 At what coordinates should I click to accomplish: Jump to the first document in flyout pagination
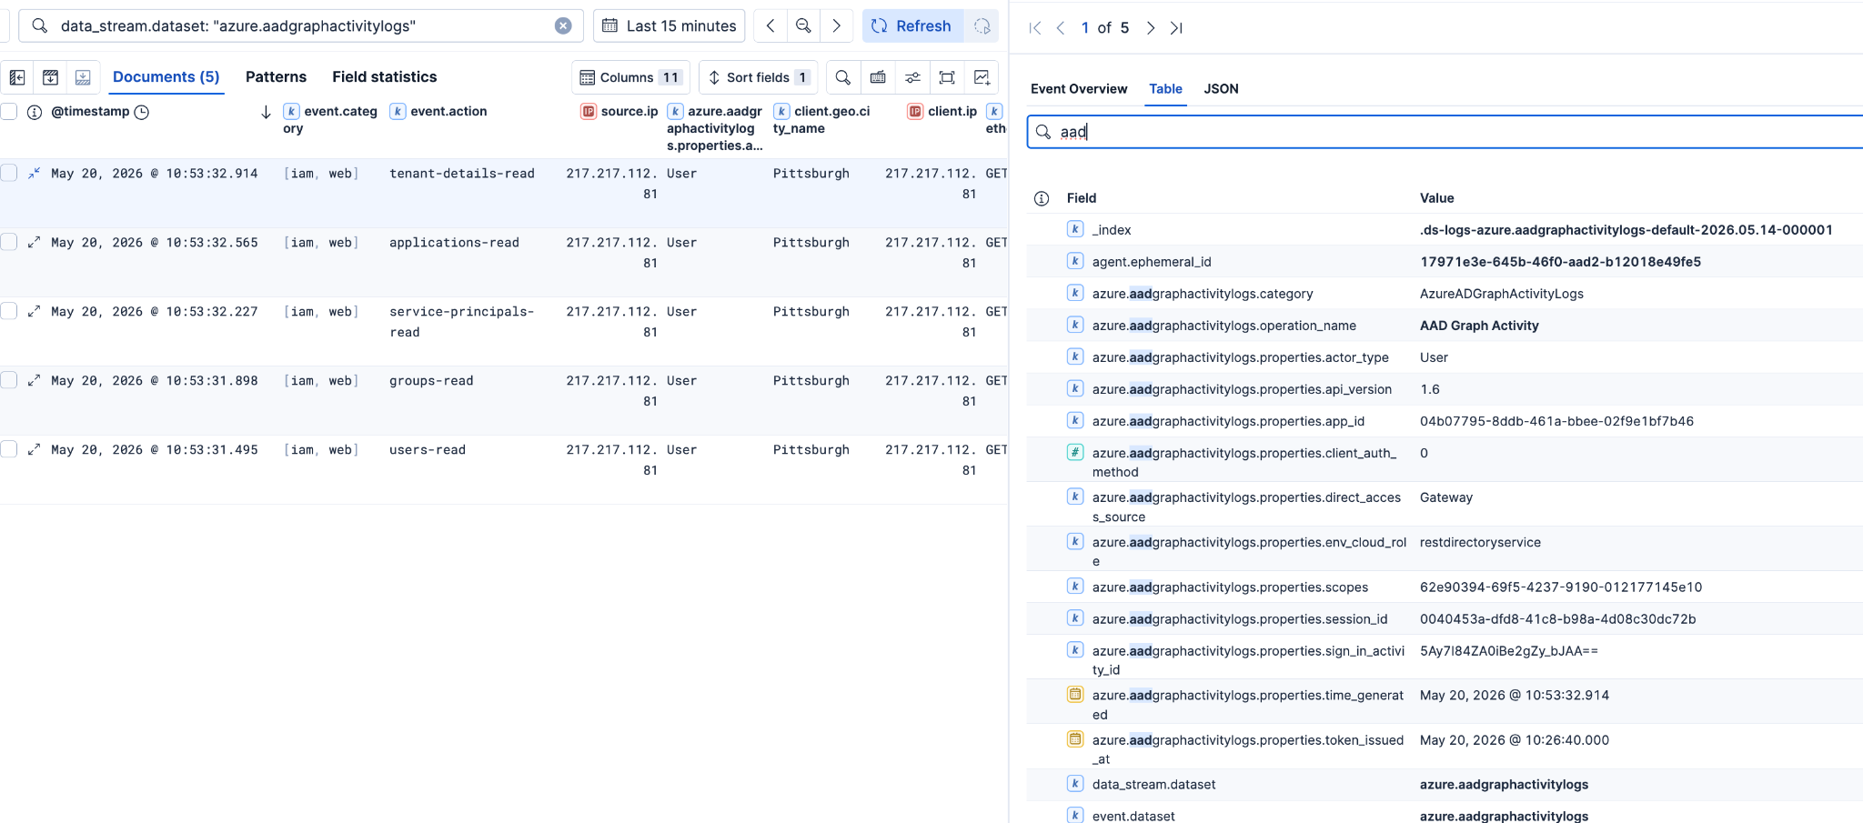click(x=1034, y=28)
